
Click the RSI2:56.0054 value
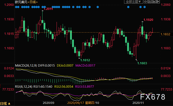(64, 87)
